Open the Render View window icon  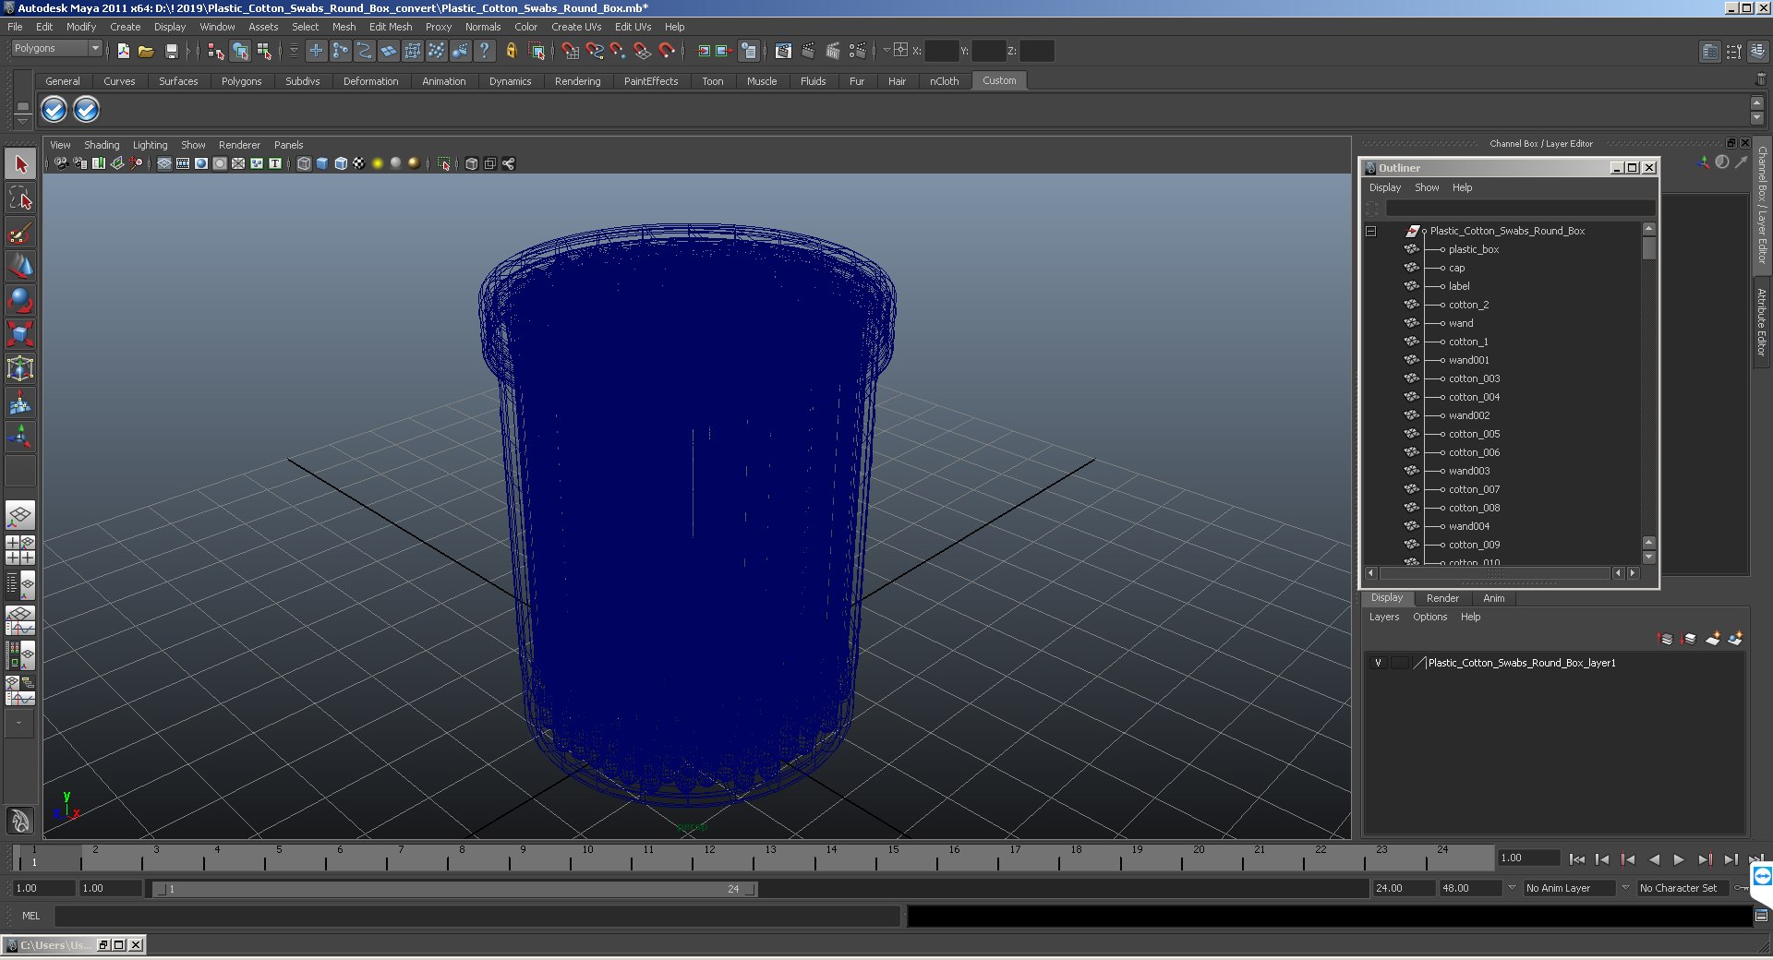tap(783, 51)
